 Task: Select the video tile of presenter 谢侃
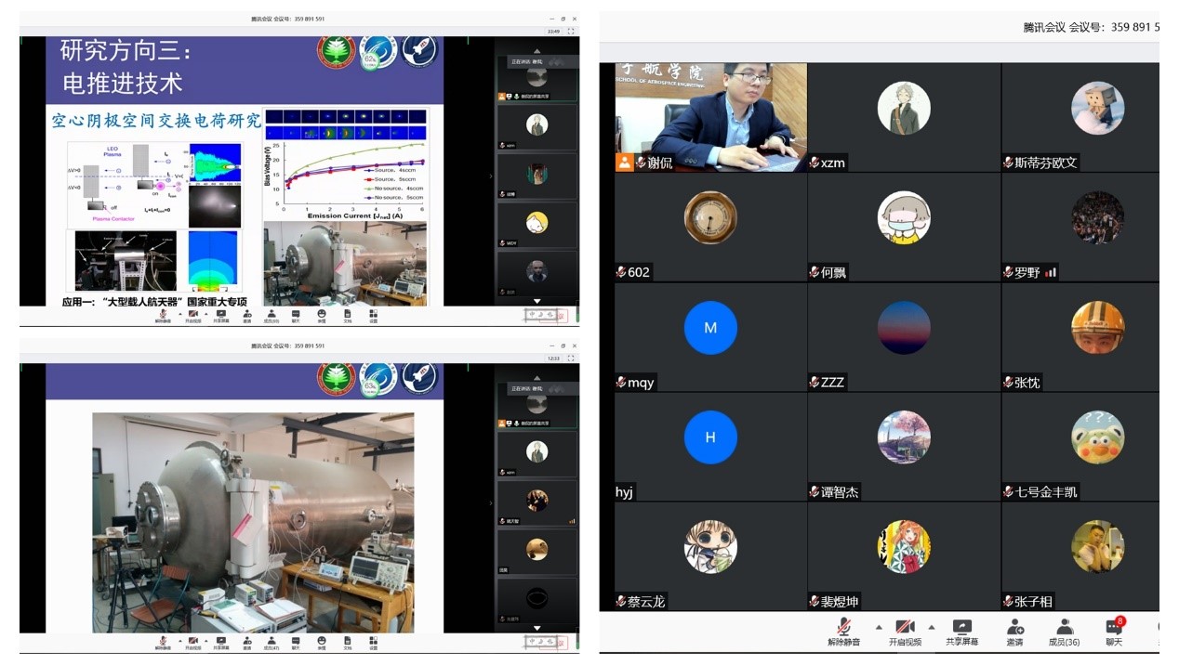pyautogui.click(x=710, y=117)
